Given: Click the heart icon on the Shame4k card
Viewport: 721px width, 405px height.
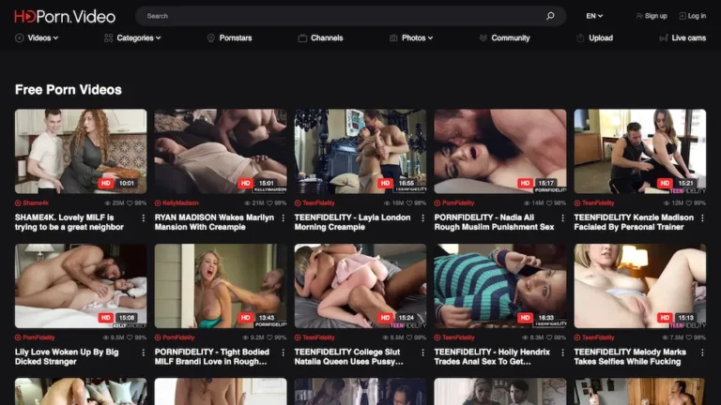Looking at the screenshot, I should coord(130,202).
